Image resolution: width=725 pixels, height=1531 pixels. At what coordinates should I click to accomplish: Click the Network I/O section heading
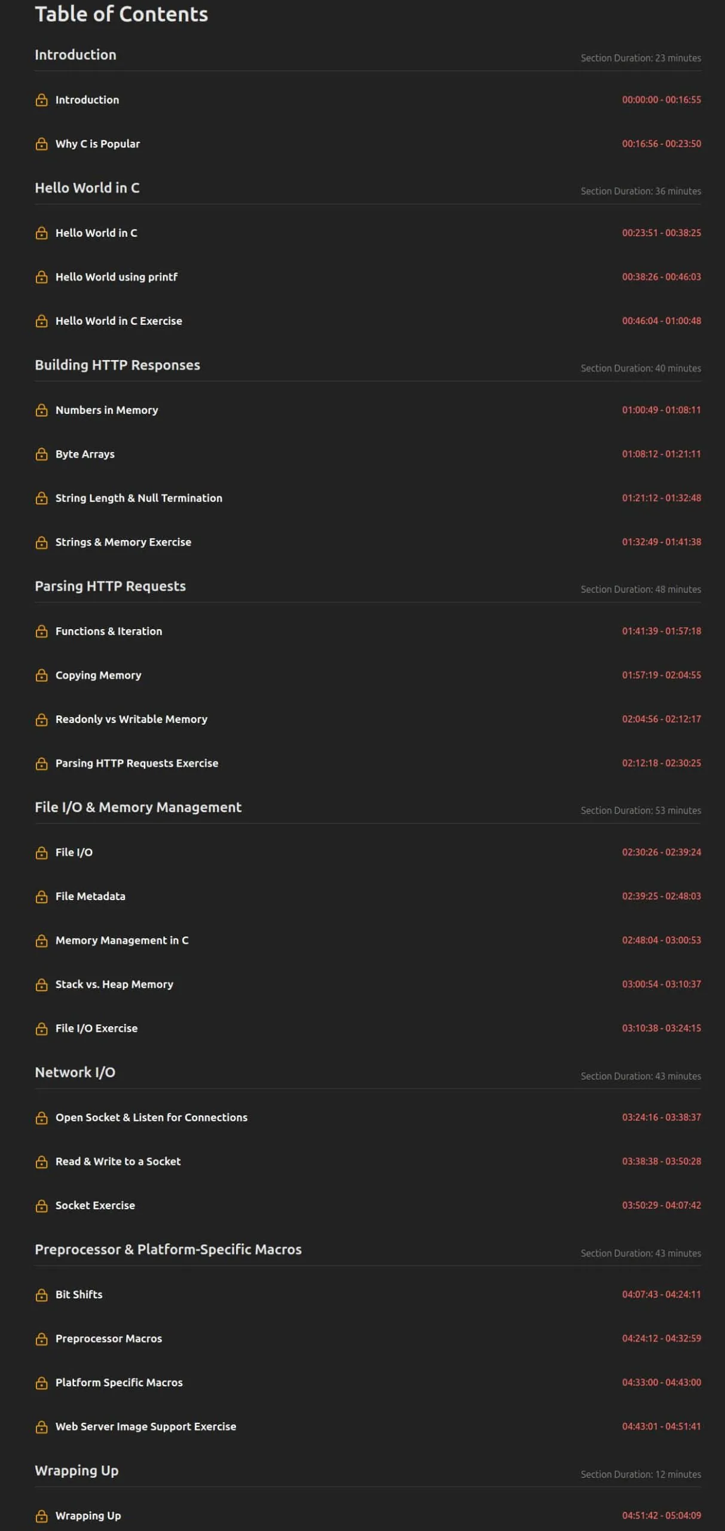(75, 1073)
